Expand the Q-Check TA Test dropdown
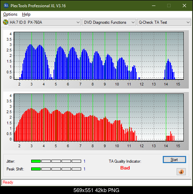The width and height of the screenshot is (193, 194). [164, 22]
